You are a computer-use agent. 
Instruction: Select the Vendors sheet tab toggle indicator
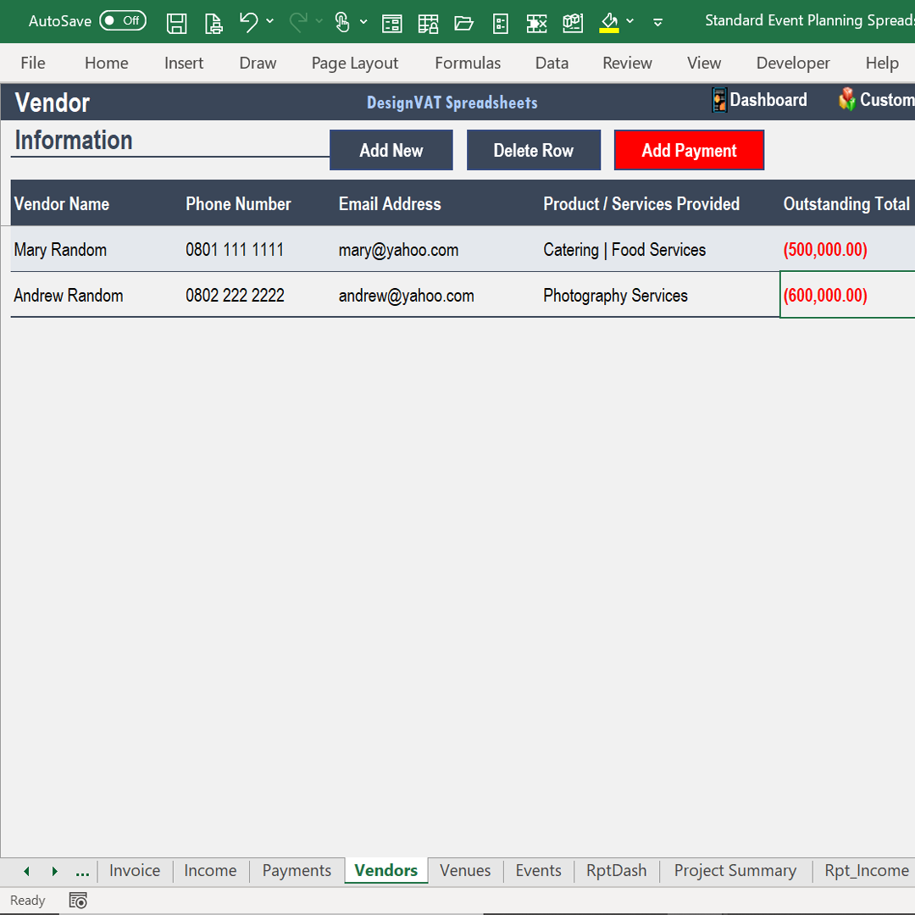click(x=385, y=870)
